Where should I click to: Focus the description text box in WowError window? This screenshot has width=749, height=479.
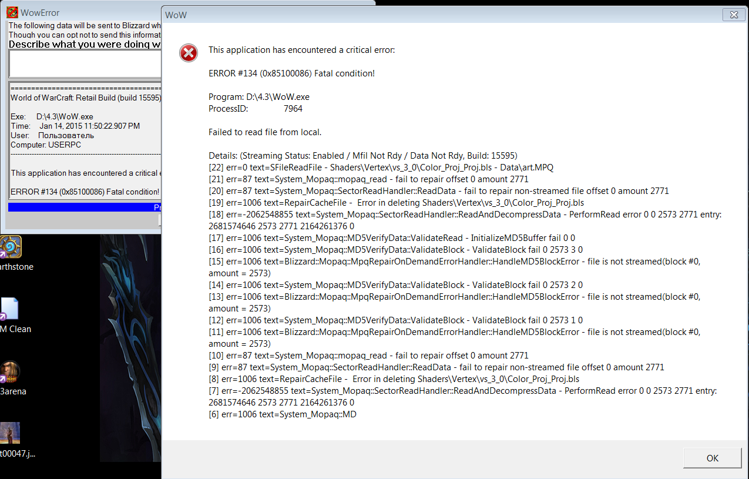click(85, 63)
